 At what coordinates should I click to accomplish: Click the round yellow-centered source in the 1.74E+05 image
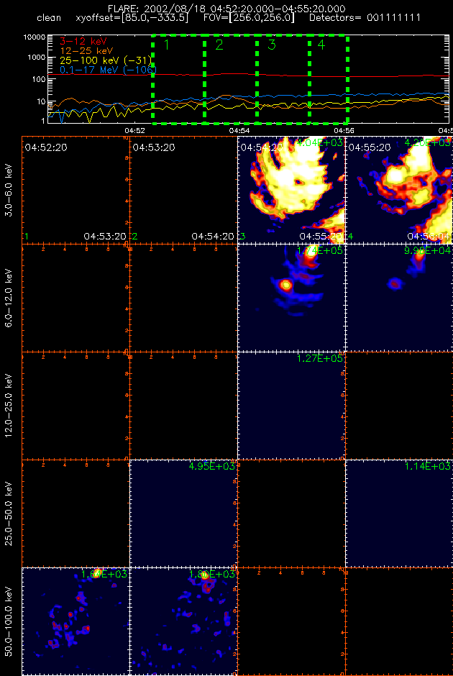pos(285,285)
